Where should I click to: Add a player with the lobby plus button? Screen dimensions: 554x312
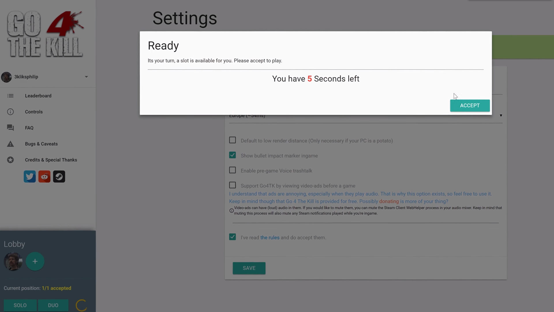pos(35,261)
